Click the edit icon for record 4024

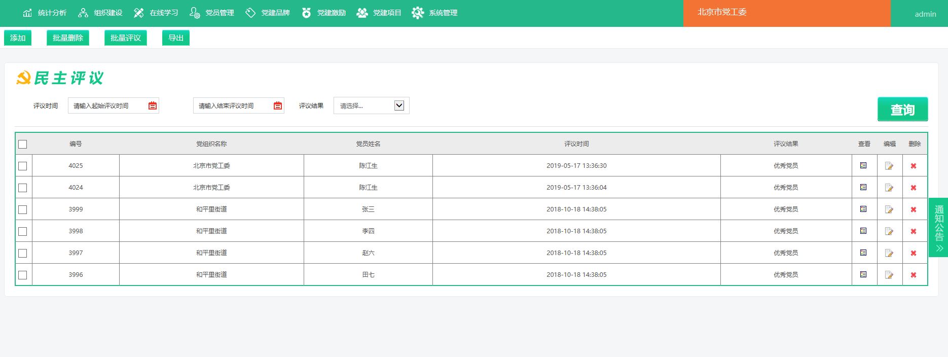[889, 188]
